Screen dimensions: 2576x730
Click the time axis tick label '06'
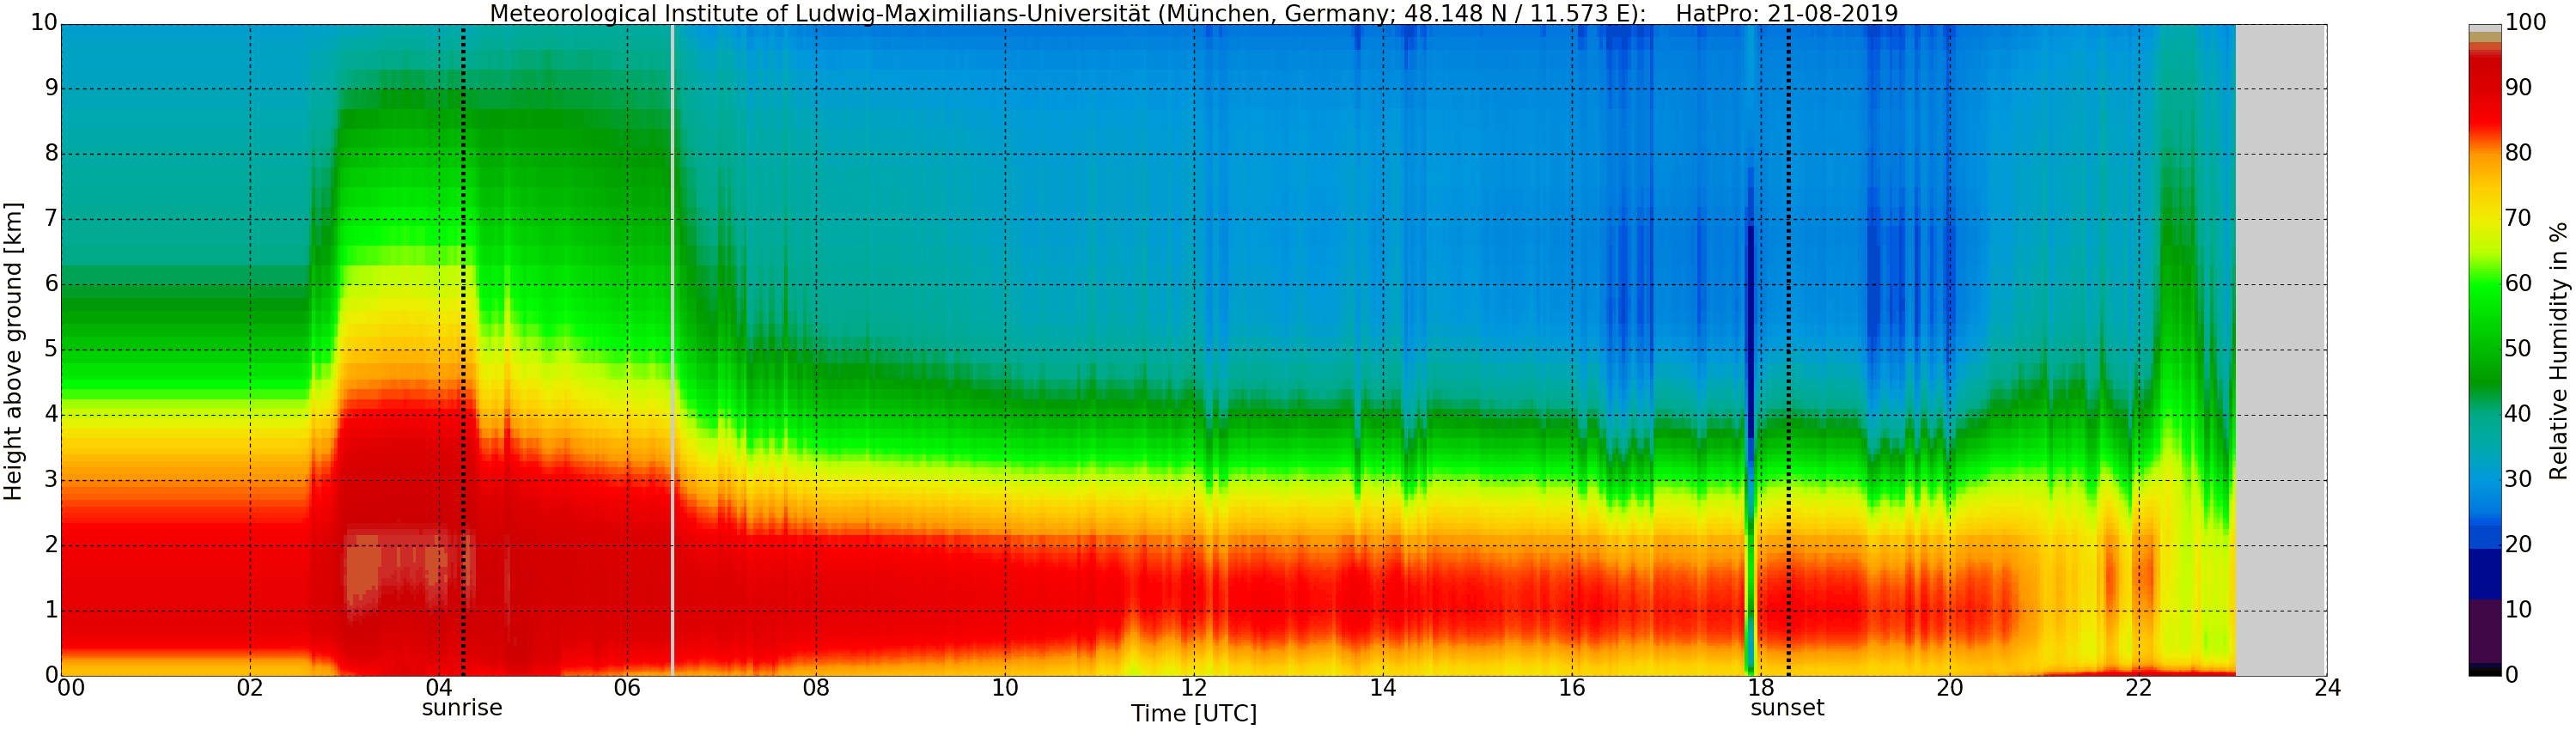tap(627, 688)
